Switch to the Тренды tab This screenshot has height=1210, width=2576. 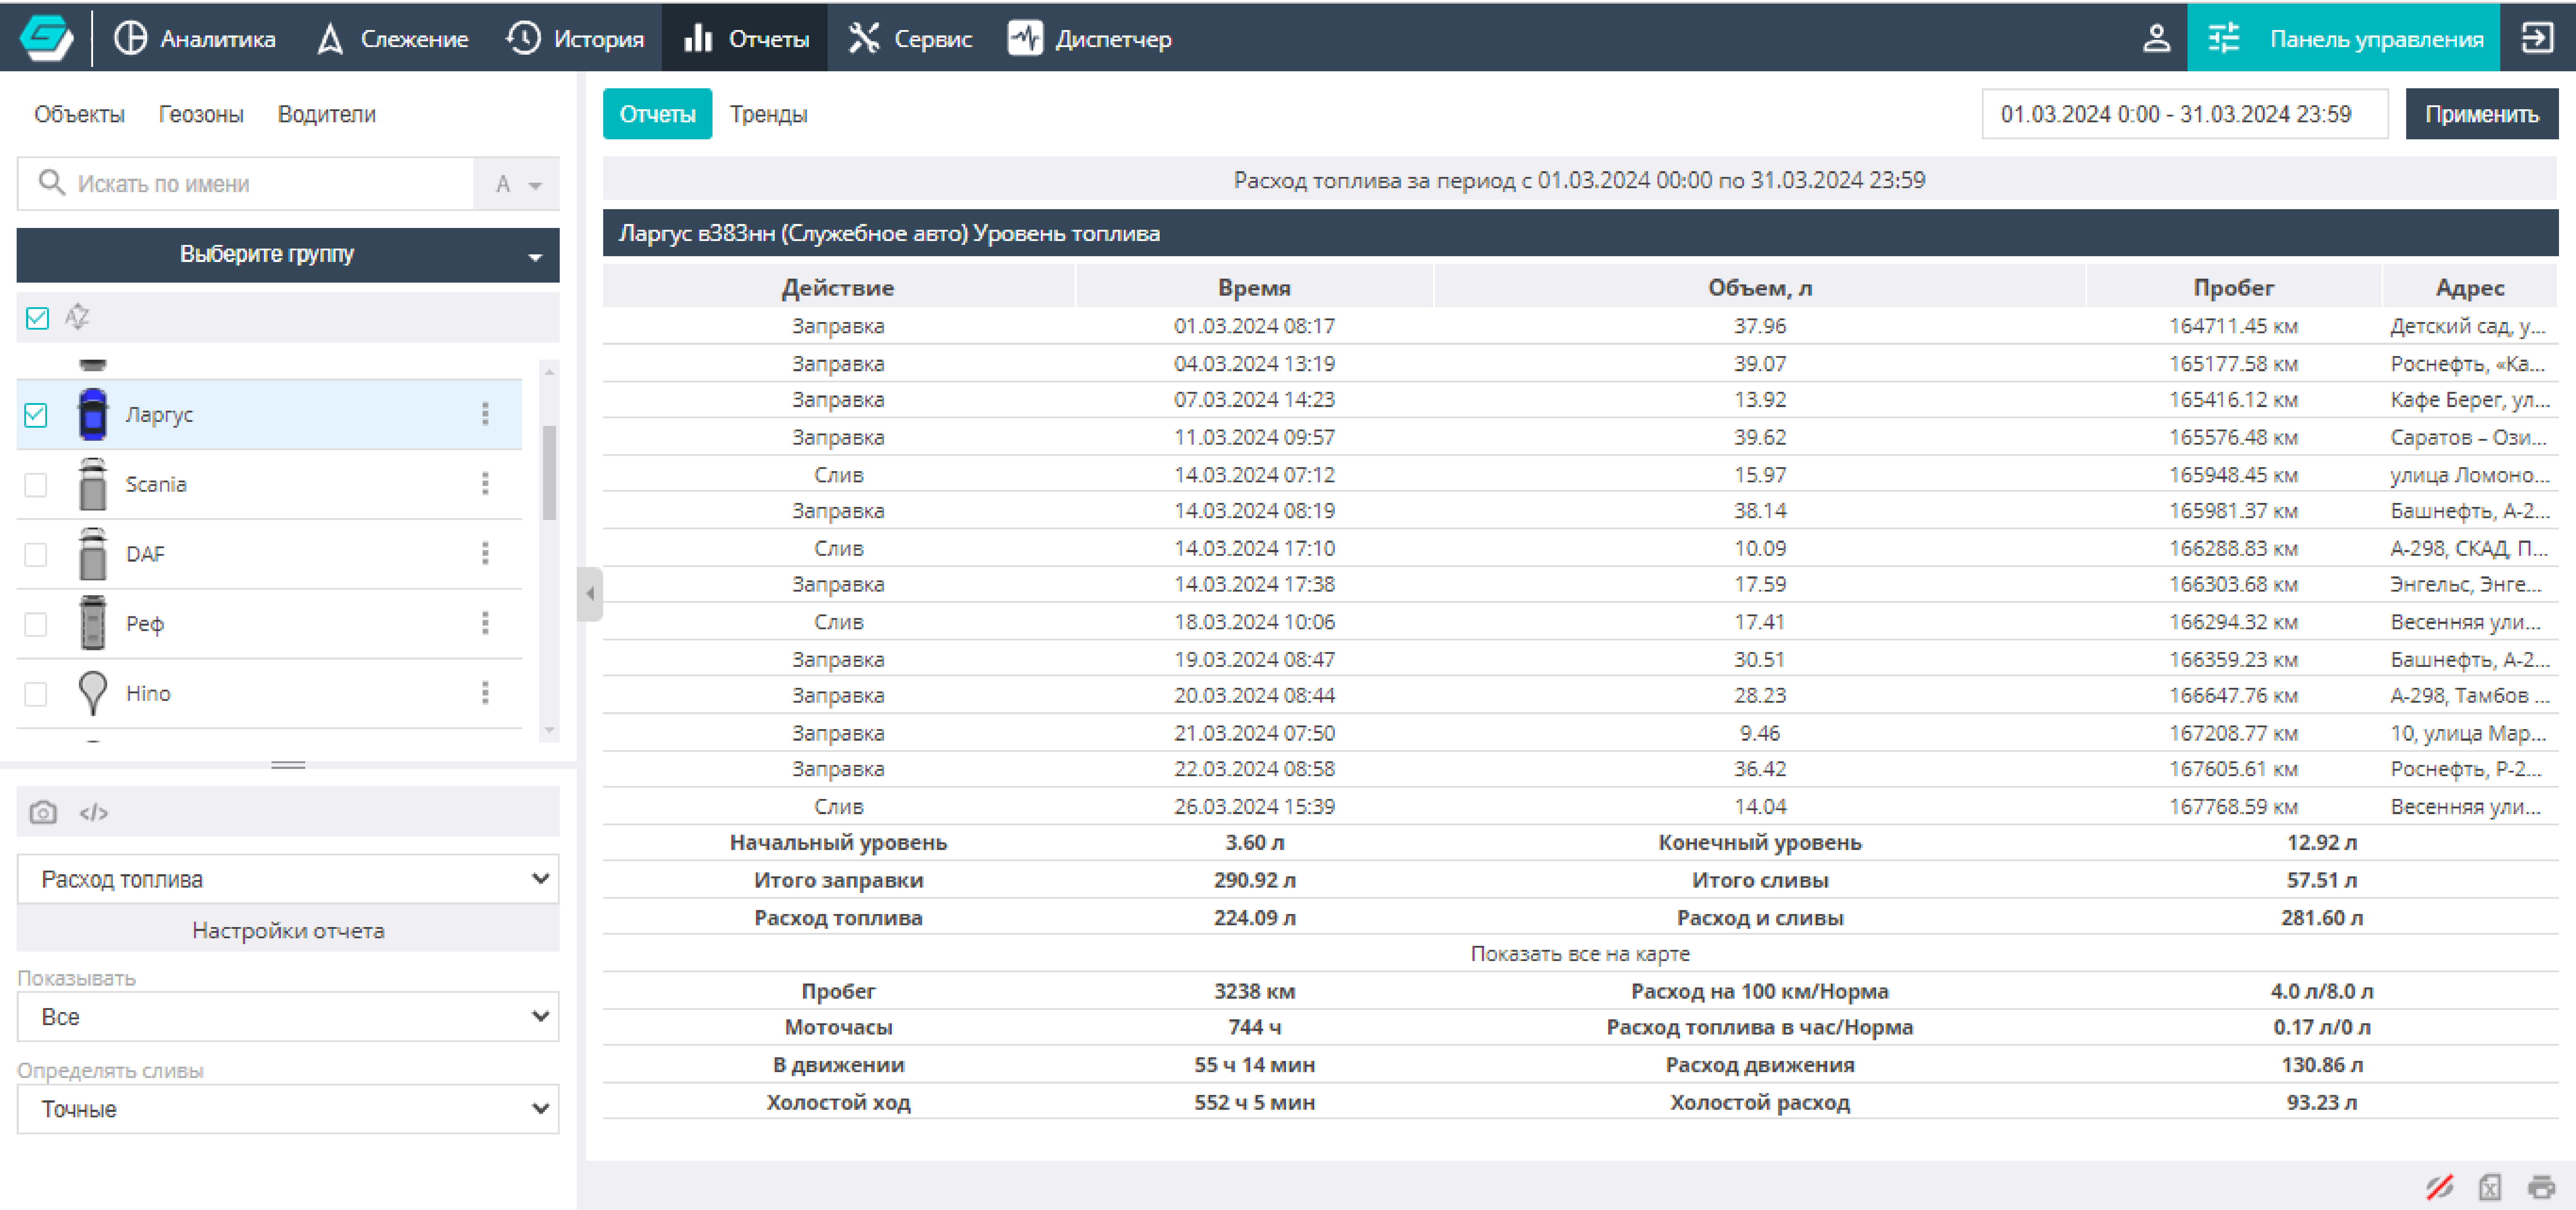pos(768,114)
